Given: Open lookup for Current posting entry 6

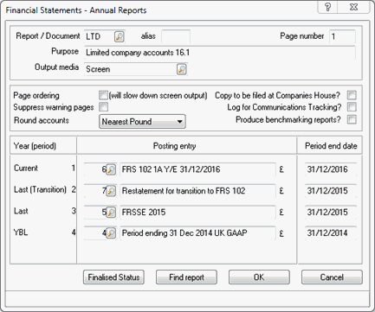Looking at the screenshot, I should 111,169.
